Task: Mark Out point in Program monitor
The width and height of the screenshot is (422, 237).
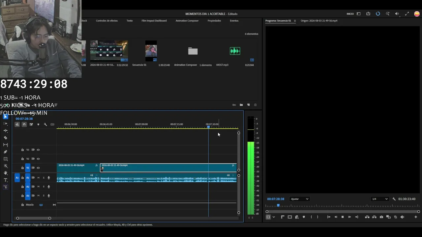Action: click(318, 217)
